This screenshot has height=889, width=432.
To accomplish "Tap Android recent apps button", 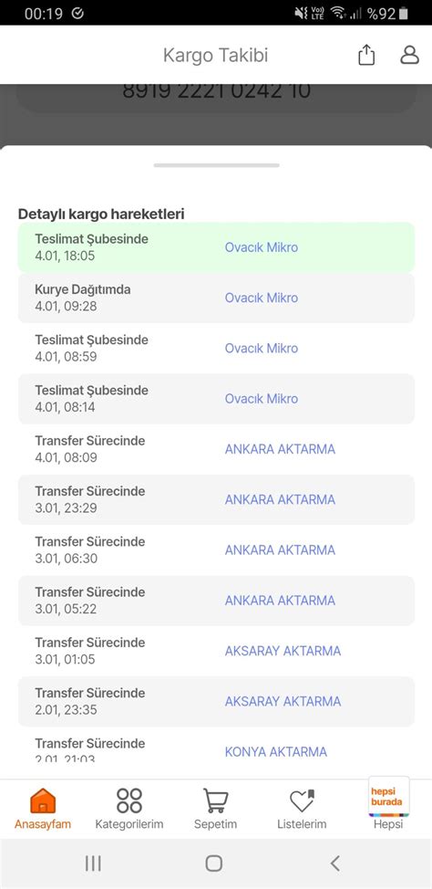I will tap(93, 863).
